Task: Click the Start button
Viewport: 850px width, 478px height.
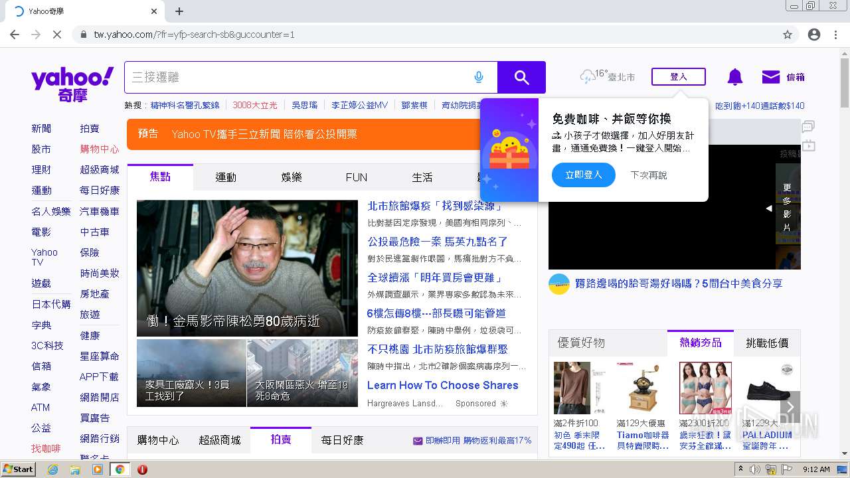Action: pos(19,469)
